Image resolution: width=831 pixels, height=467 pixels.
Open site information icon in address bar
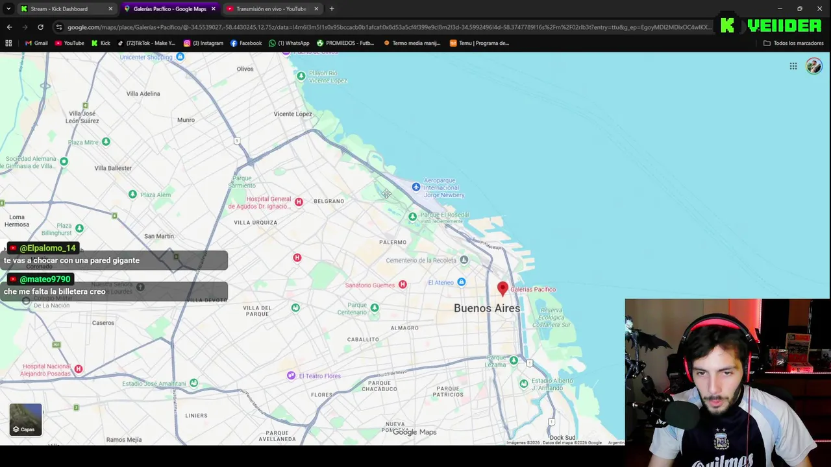pyautogui.click(x=59, y=27)
